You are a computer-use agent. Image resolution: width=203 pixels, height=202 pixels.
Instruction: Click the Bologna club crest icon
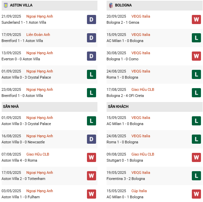point(111,5)
